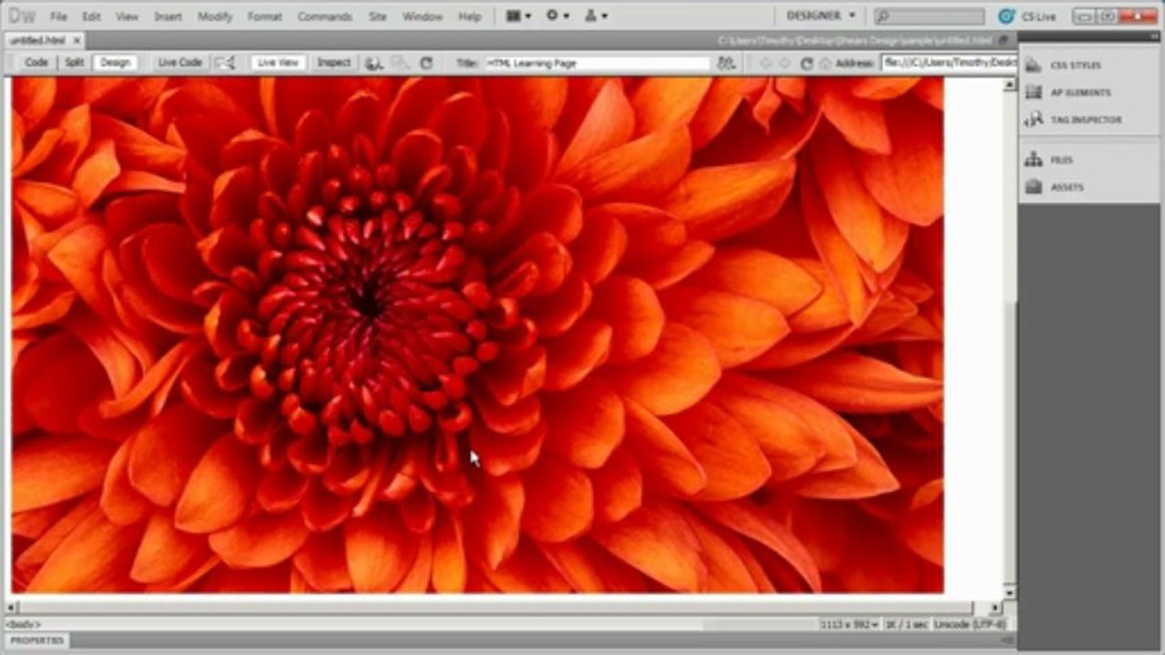Click the Refresh Design View icon beside Inspect
This screenshot has height=655, width=1165.
[425, 63]
